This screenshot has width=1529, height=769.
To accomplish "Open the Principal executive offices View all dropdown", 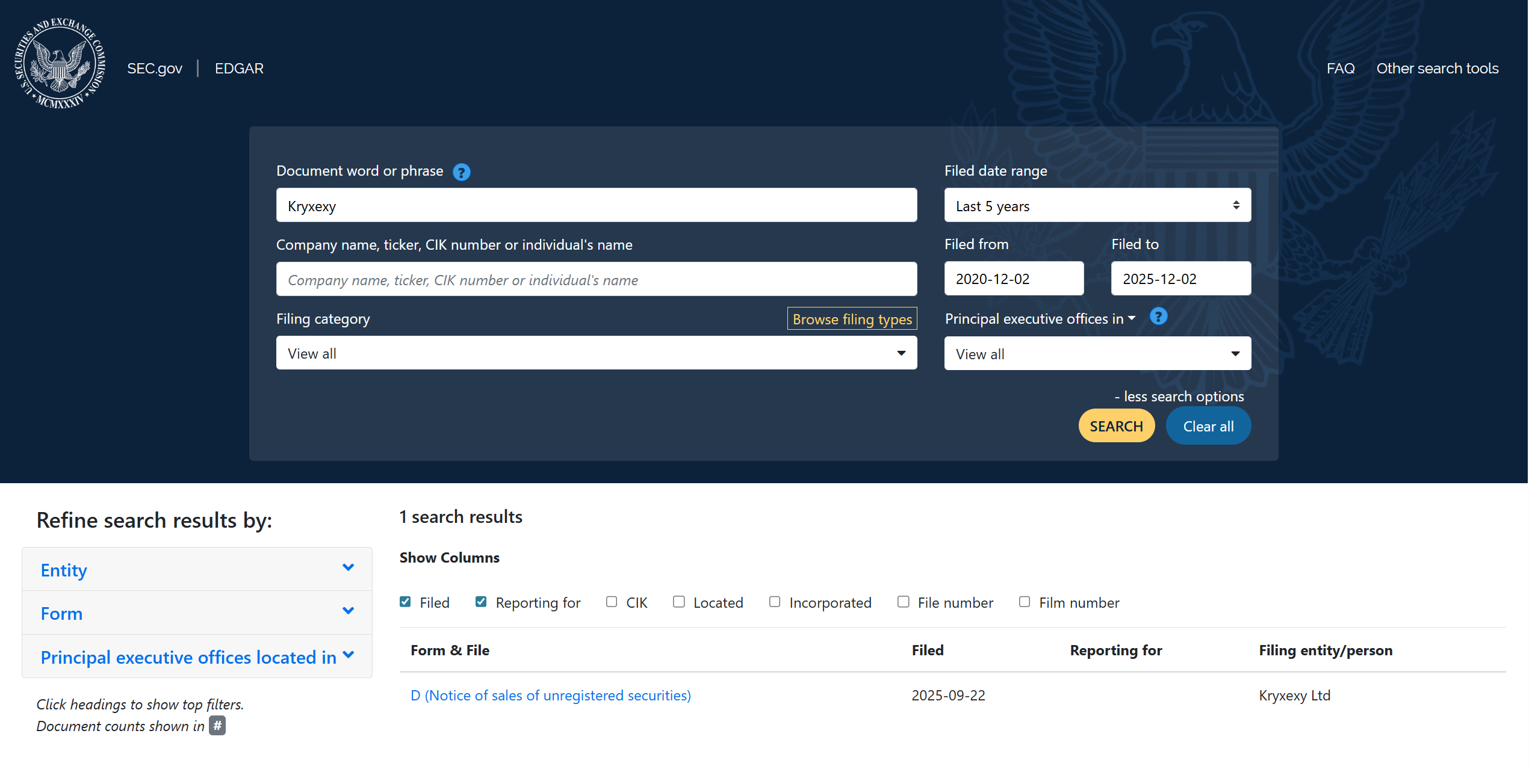I will 1097,354.
